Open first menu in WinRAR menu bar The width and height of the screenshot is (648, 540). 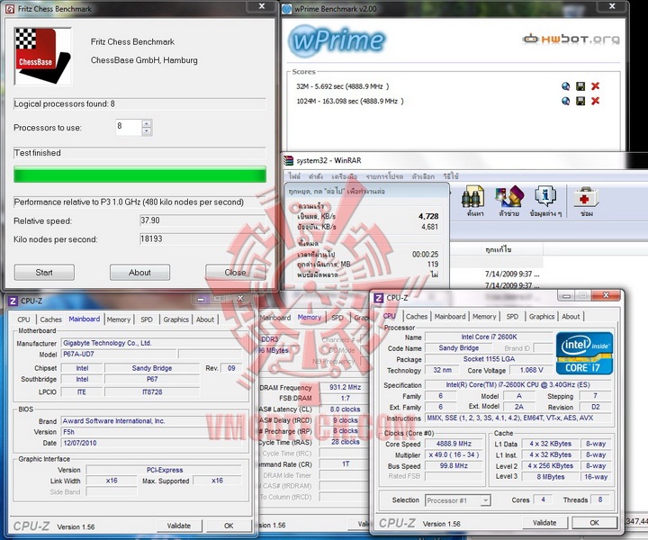(x=294, y=176)
